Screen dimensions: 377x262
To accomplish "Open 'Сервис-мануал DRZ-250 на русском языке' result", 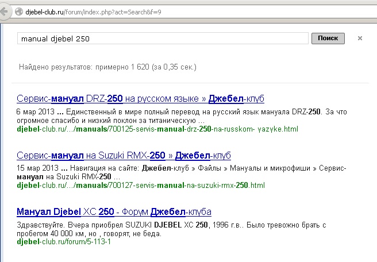I will point(140,99).
